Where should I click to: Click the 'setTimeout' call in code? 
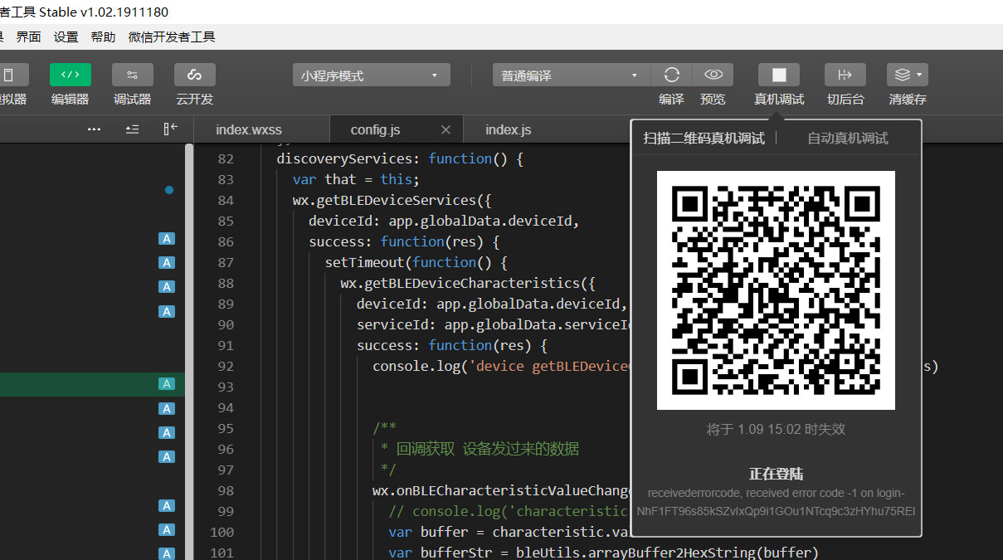(364, 262)
